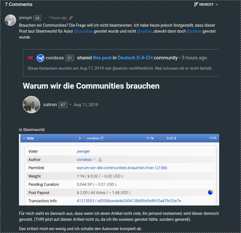Open the NEWEST sort dropdown

pos(208,5)
